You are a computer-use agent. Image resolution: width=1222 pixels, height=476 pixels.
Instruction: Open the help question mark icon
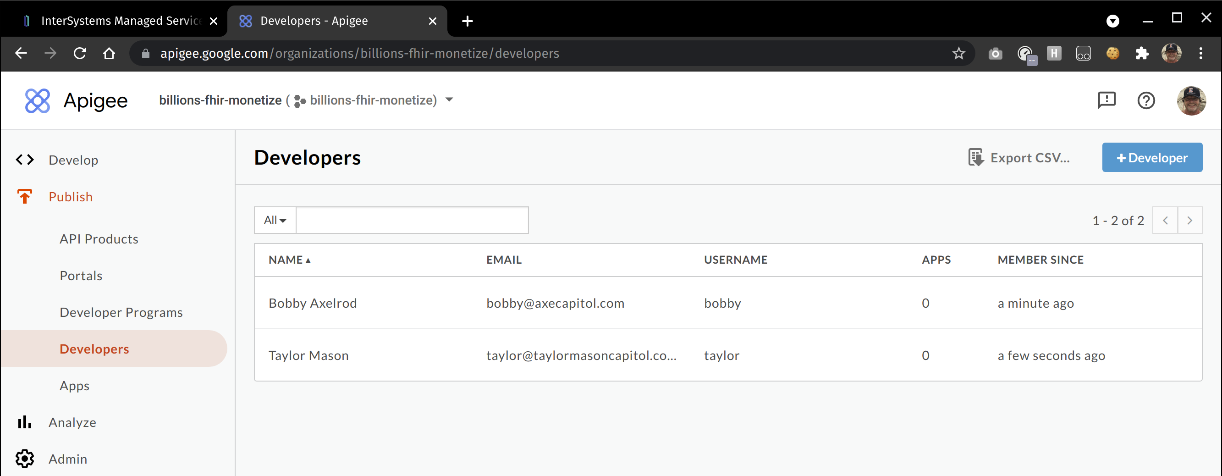point(1145,100)
